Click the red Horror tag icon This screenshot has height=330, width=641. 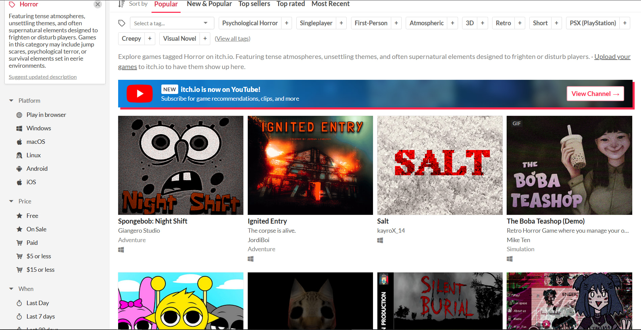12,4
